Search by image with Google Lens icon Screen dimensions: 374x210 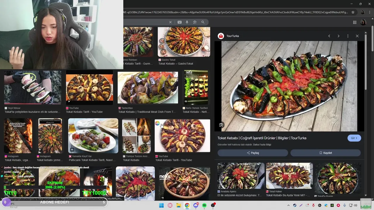(x=195, y=22)
